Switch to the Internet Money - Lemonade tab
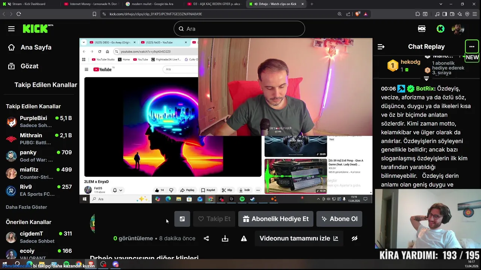 [x=91, y=4]
